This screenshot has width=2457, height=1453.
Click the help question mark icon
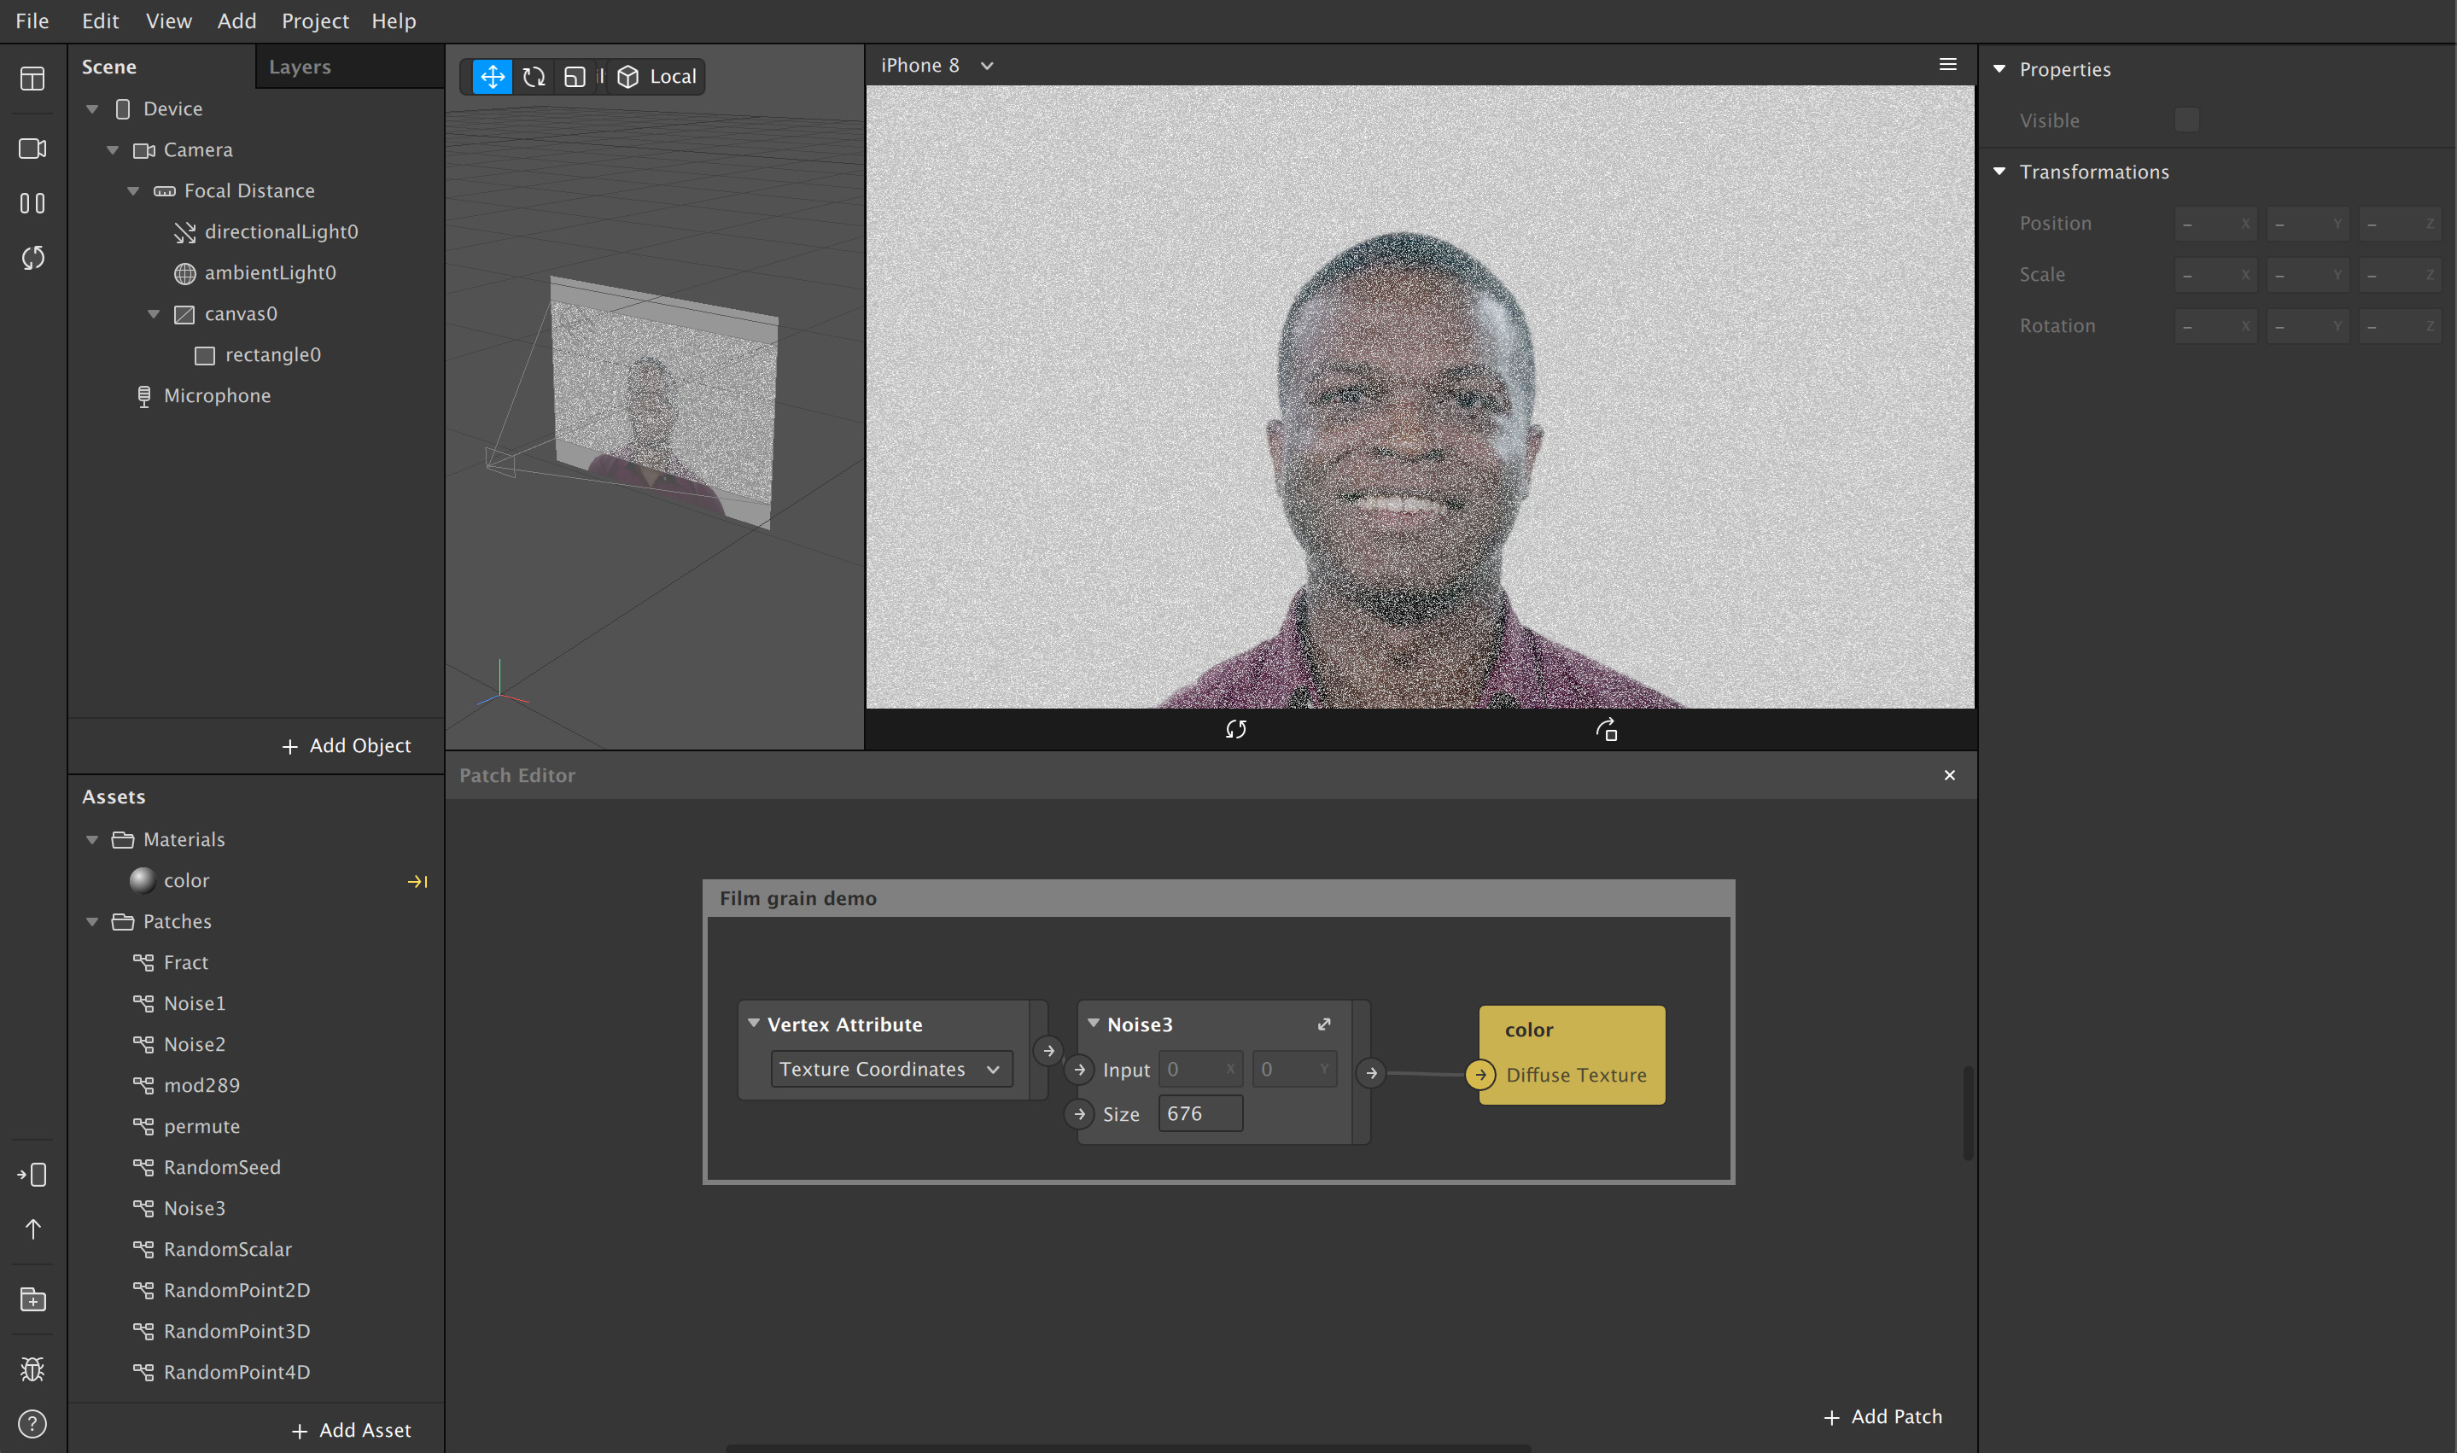click(x=32, y=1424)
